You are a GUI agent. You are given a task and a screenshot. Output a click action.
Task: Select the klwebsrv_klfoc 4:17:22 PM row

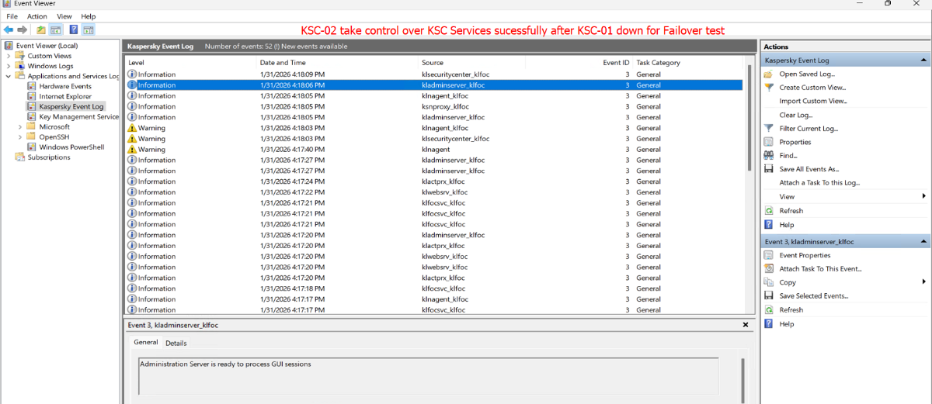(x=434, y=192)
